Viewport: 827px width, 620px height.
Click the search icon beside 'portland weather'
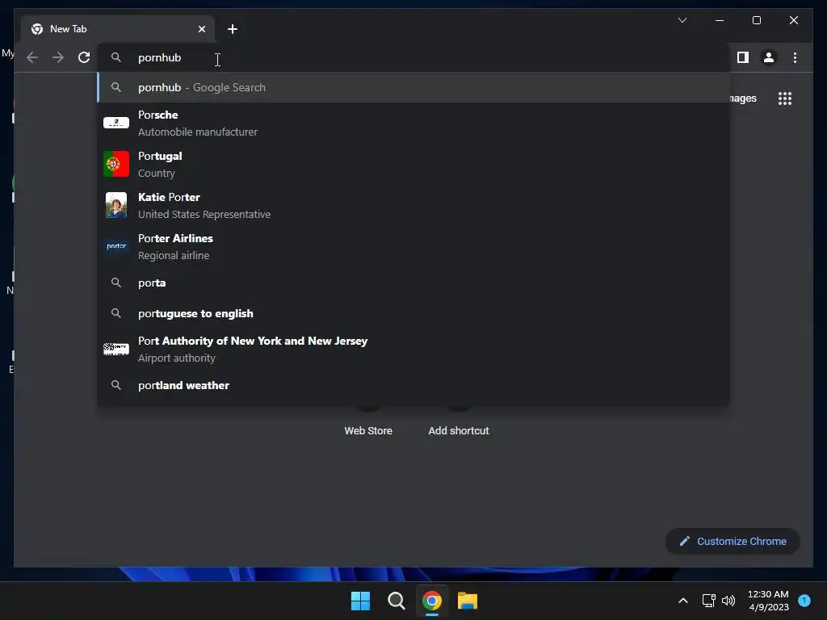pos(116,385)
